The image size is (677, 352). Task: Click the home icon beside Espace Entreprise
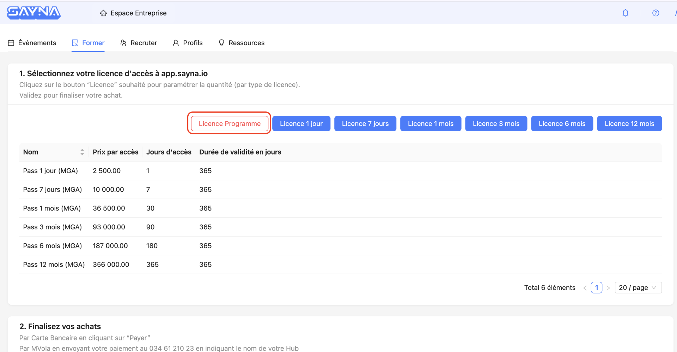click(x=103, y=13)
